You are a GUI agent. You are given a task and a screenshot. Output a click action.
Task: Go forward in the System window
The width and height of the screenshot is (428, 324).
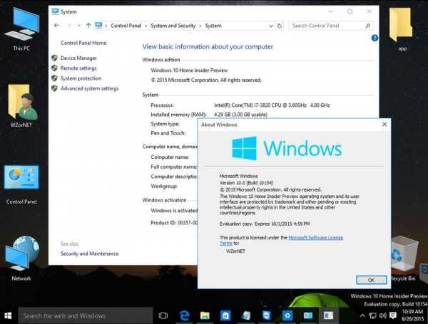coord(69,26)
